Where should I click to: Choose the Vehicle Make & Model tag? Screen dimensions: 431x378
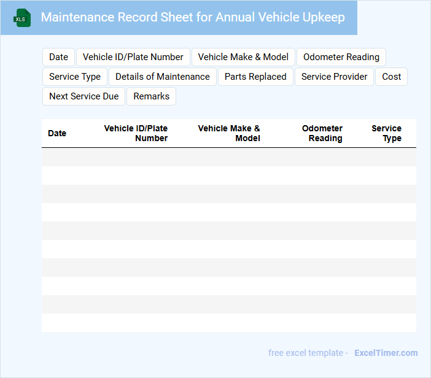243,57
